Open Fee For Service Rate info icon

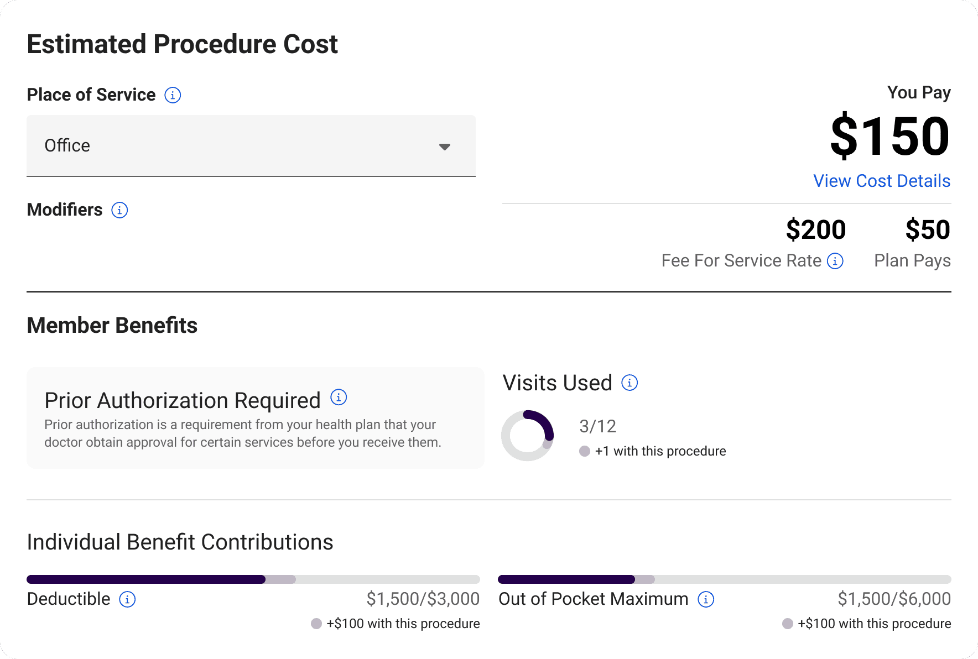[835, 261]
